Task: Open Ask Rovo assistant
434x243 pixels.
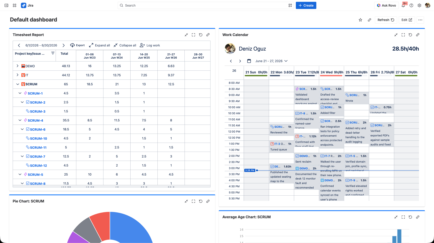Action: 386,5
